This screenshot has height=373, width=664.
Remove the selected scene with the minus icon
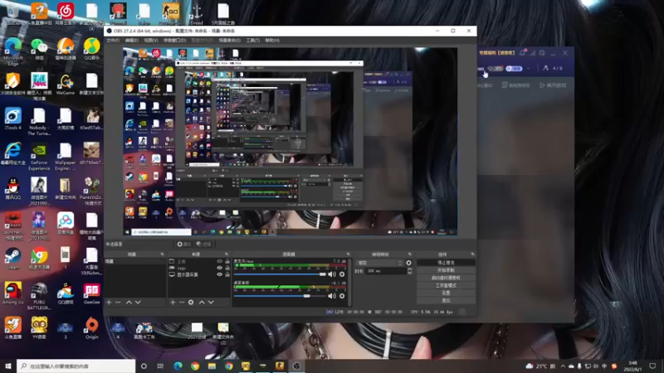point(118,303)
